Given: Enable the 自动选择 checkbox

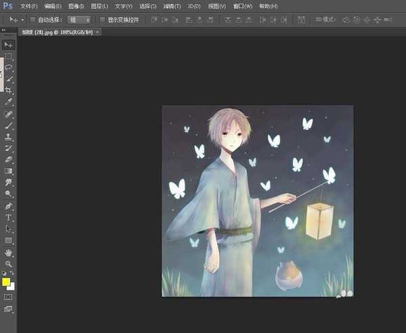Looking at the screenshot, I should 33,20.
